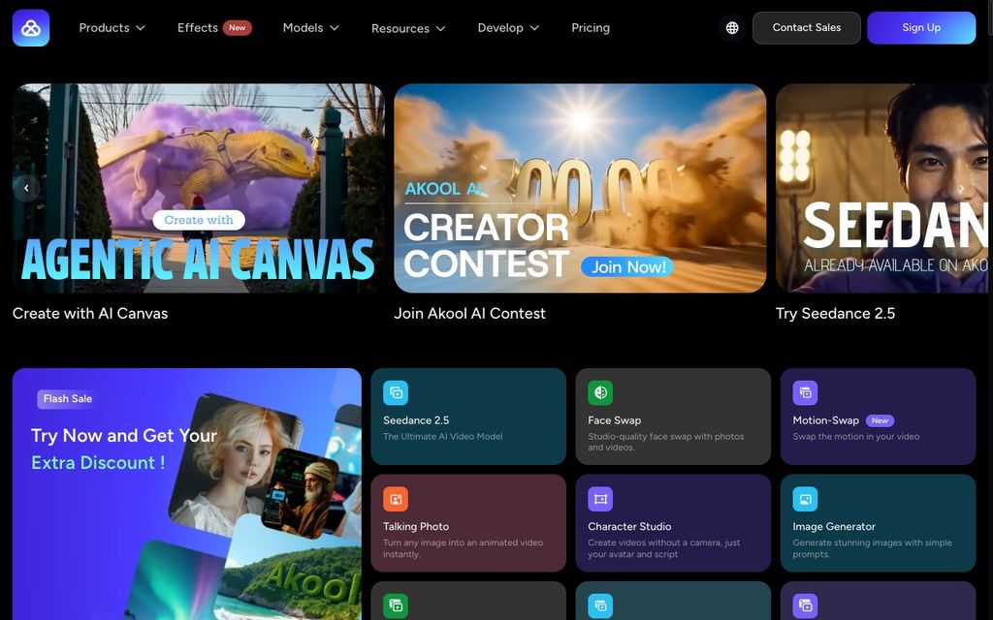Open the language globe icon
Image resolution: width=993 pixels, height=620 pixels.
click(732, 28)
